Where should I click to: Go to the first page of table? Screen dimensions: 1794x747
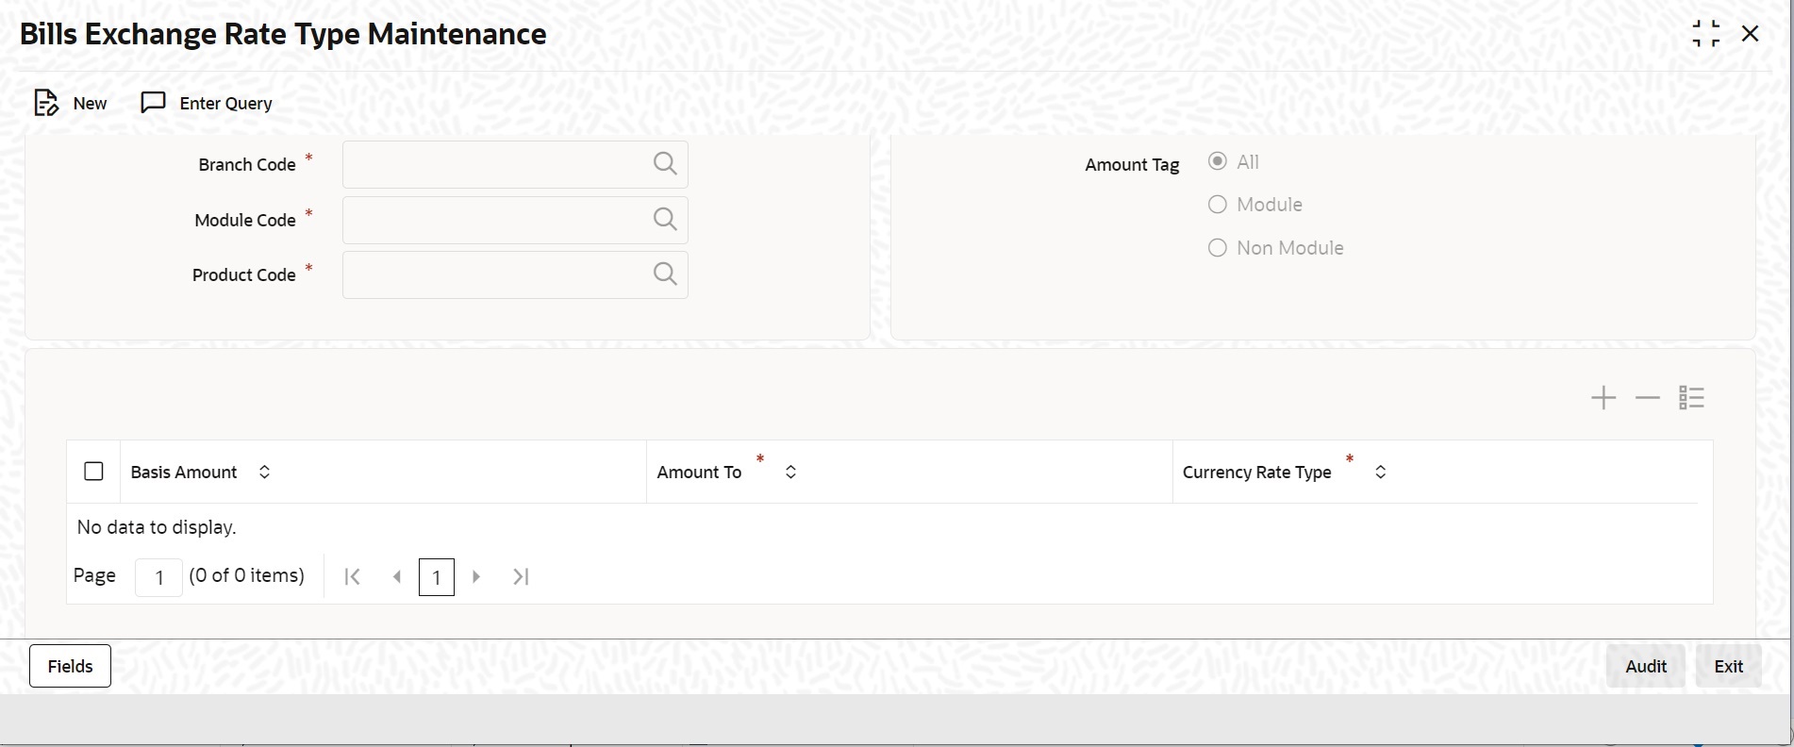(353, 576)
